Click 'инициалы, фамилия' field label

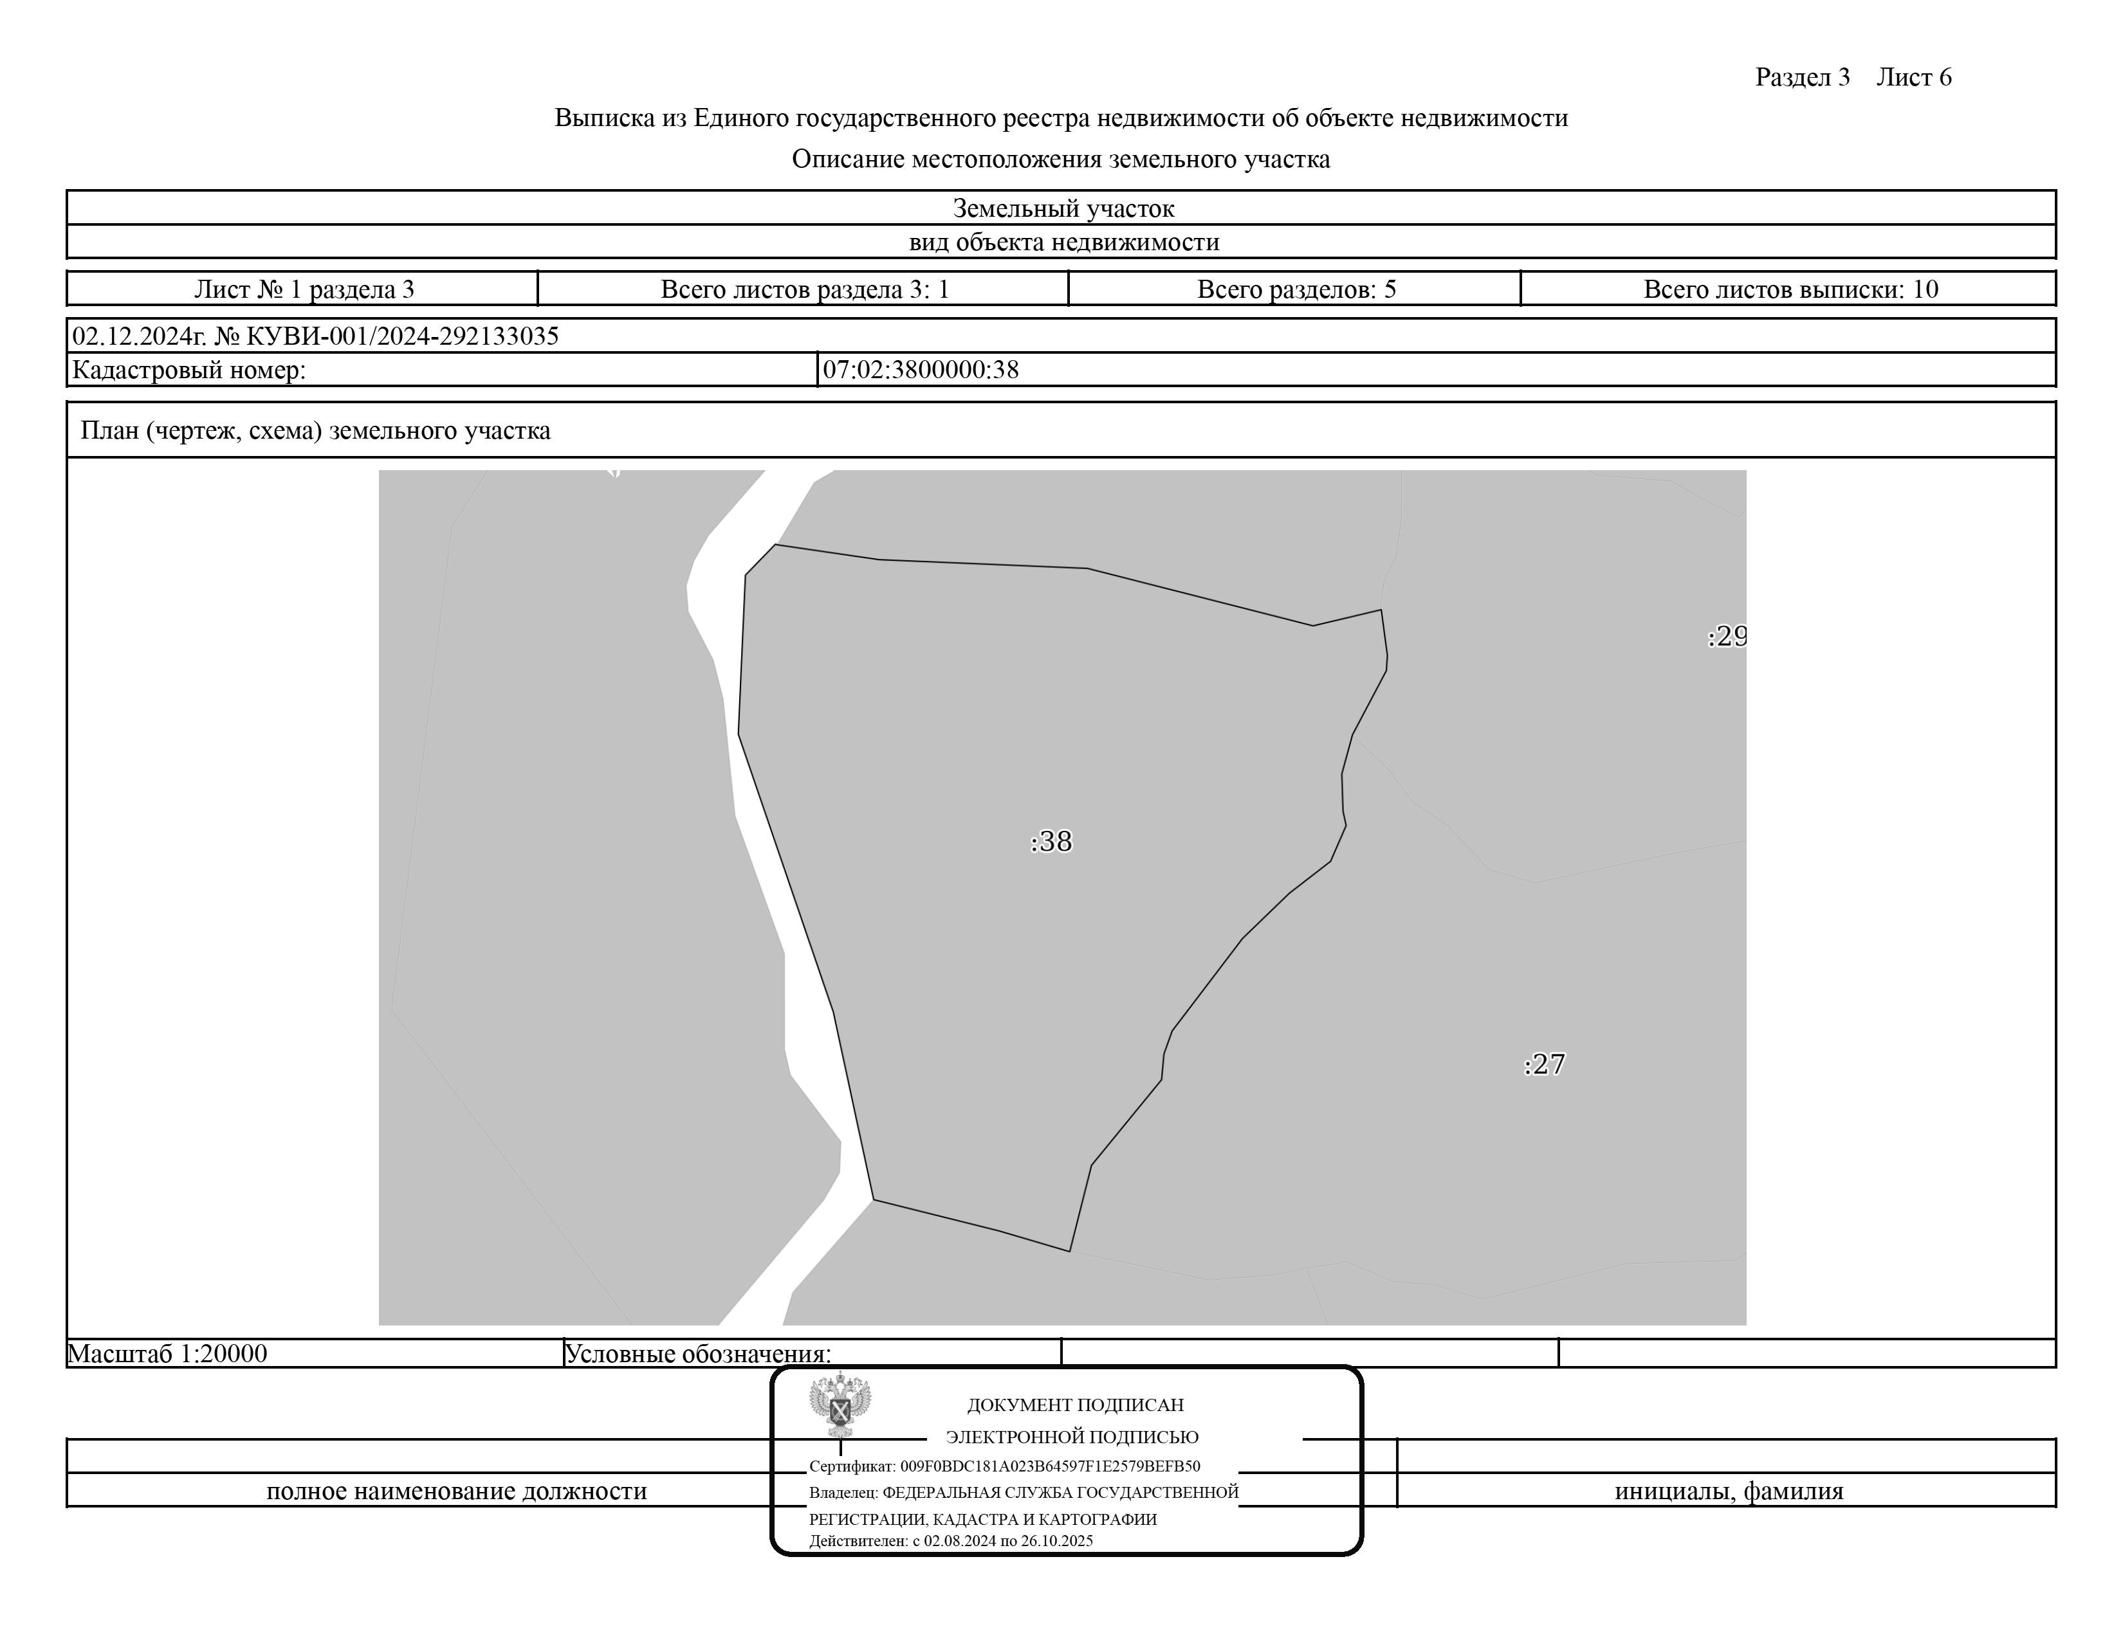(x=1729, y=1491)
